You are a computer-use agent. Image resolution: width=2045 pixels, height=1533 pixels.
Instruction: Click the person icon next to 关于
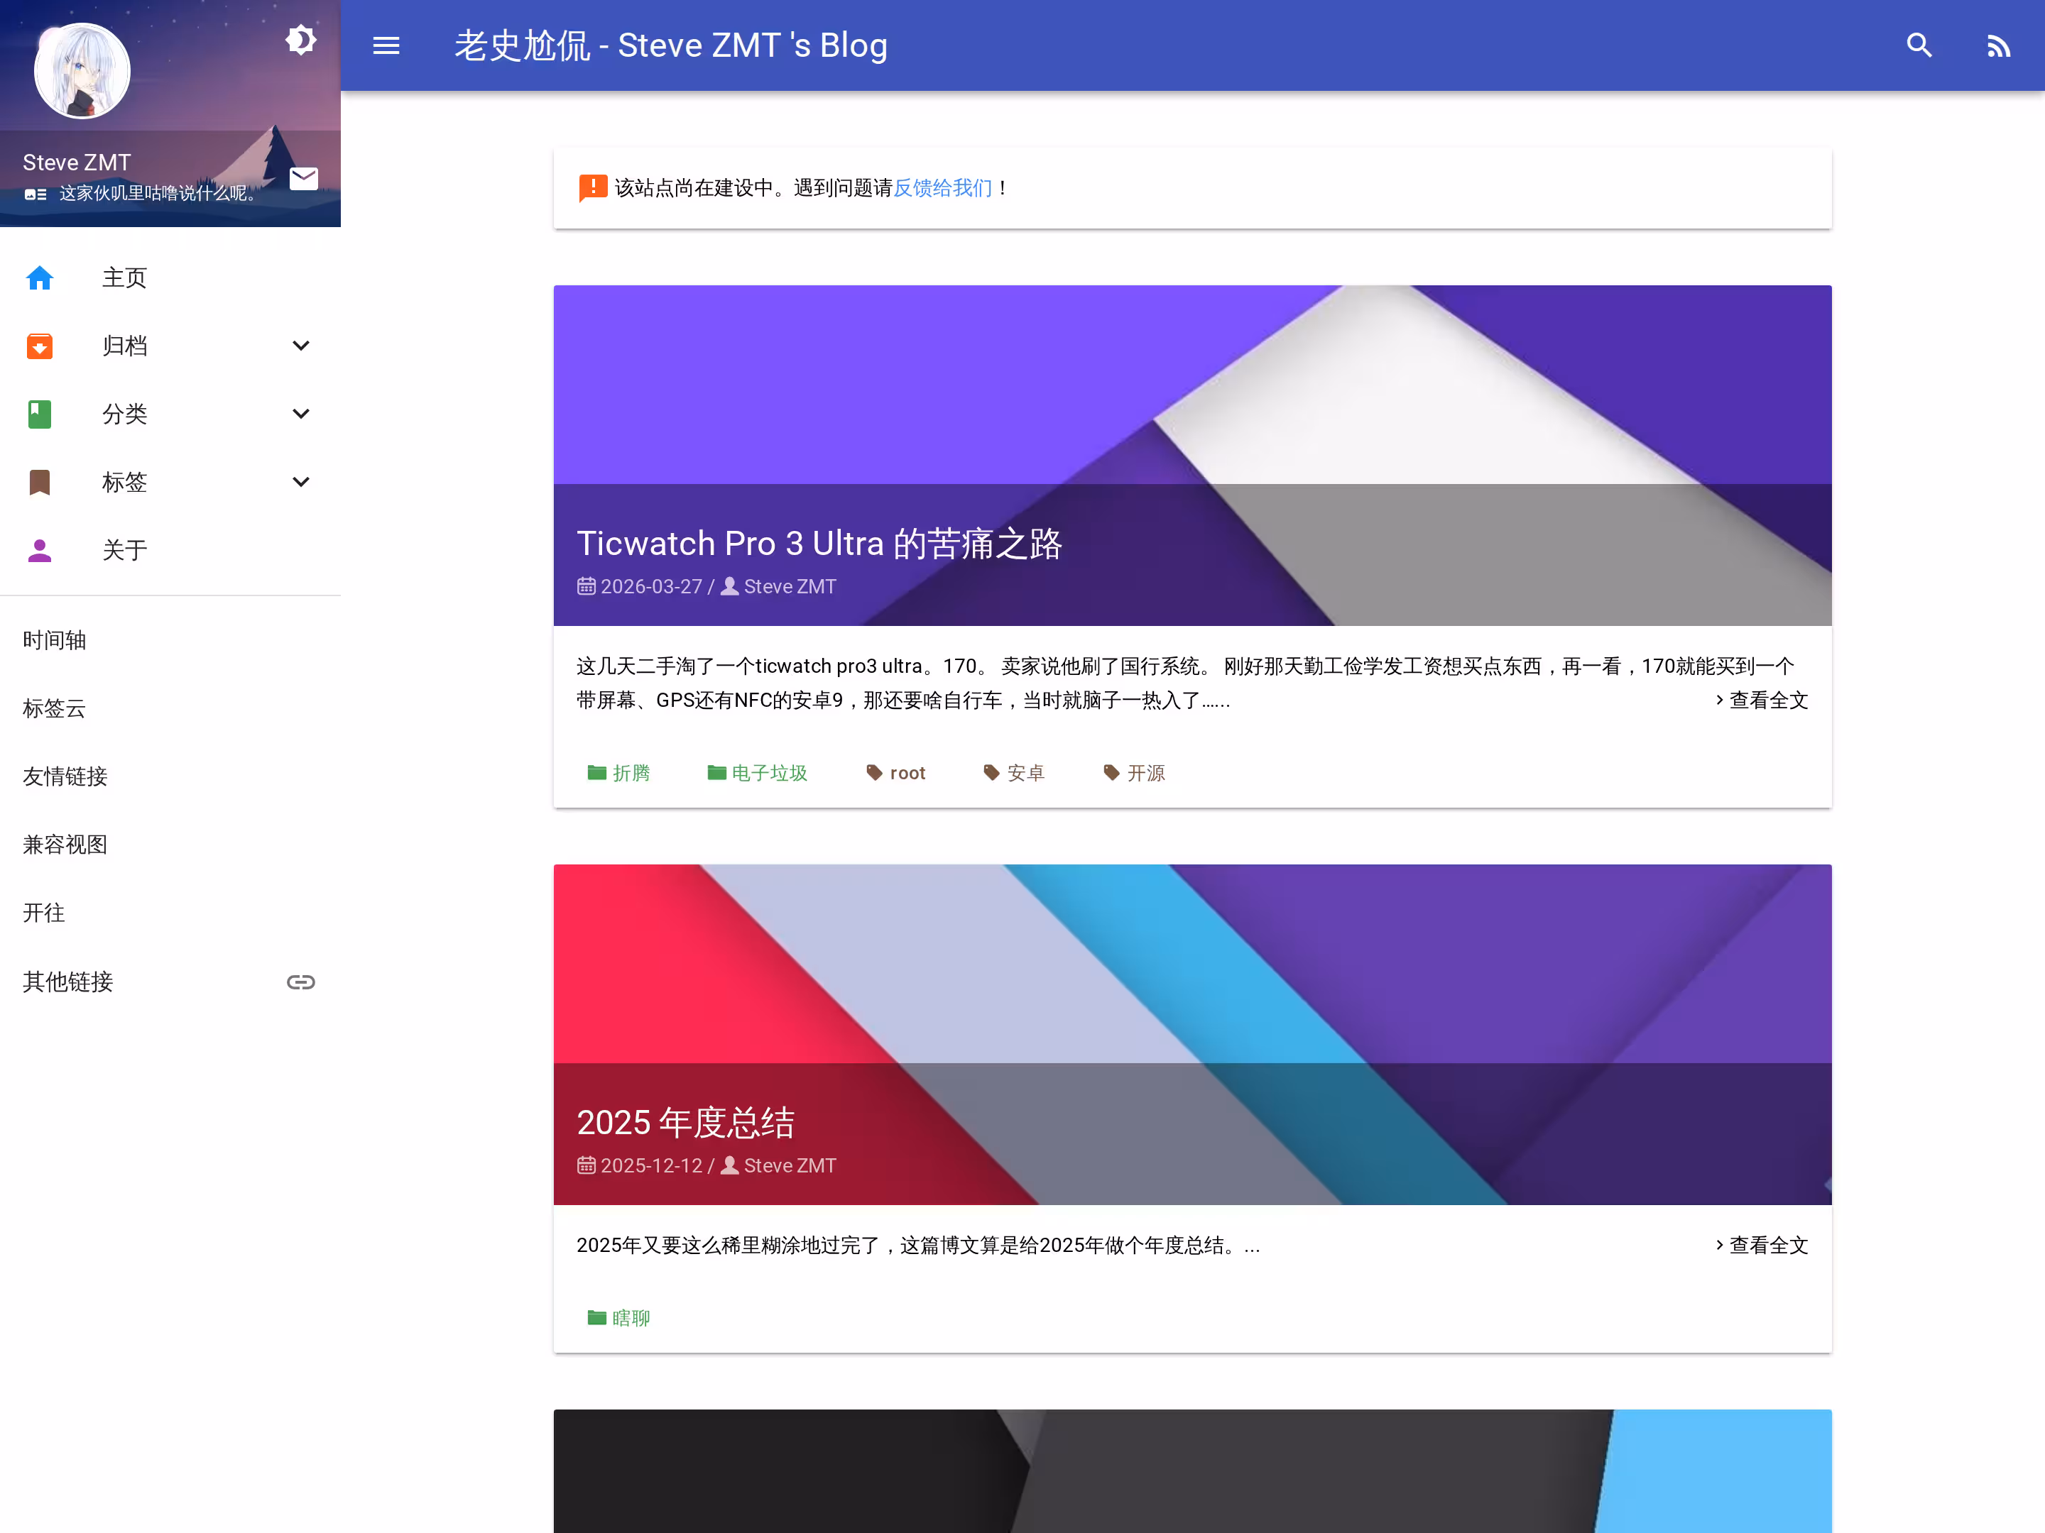tap(40, 551)
